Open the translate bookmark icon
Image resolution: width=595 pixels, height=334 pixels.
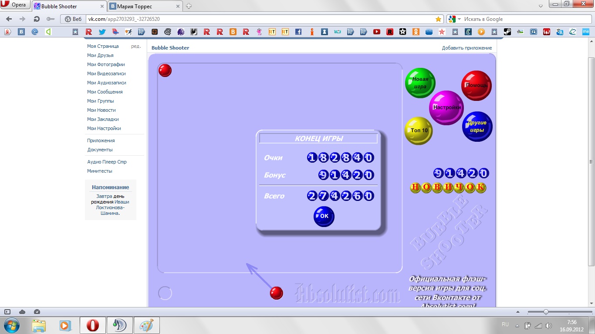pos(560,32)
